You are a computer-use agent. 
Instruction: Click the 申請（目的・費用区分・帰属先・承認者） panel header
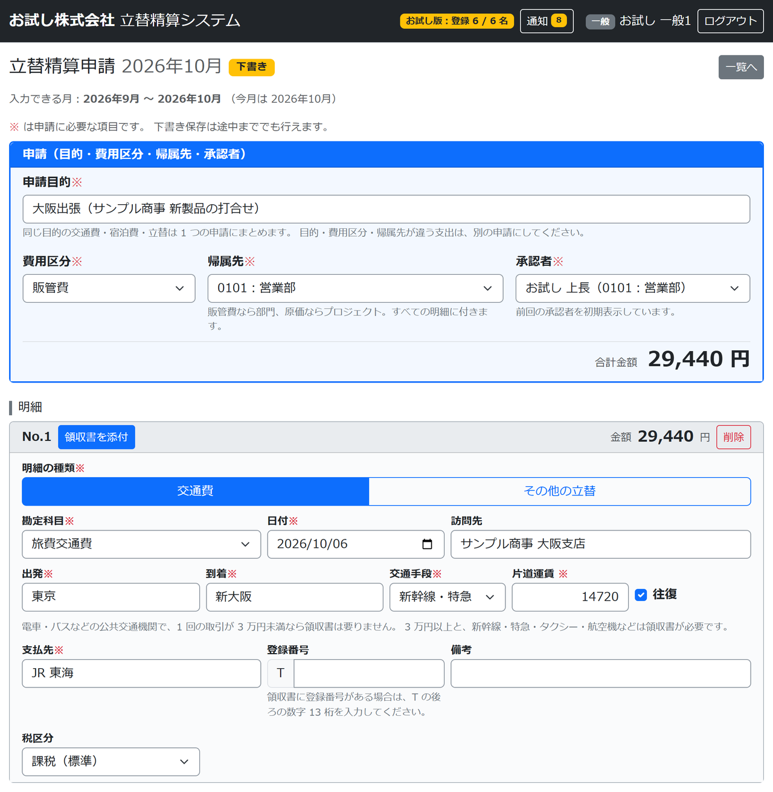click(386, 155)
